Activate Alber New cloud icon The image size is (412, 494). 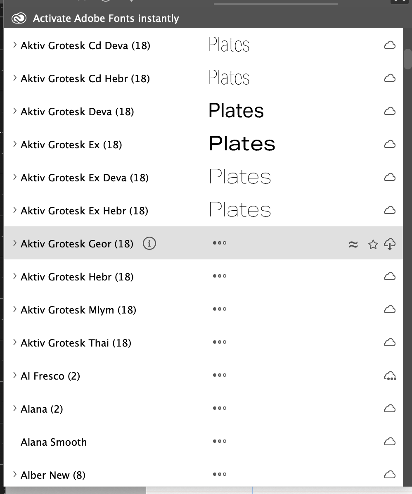[390, 475]
